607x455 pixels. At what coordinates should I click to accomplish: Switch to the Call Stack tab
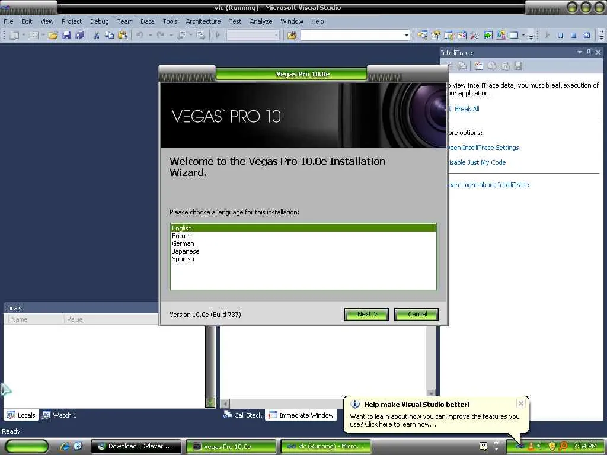point(242,415)
